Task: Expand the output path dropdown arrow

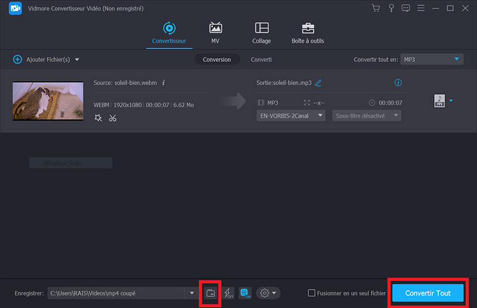Action: pos(191,293)
